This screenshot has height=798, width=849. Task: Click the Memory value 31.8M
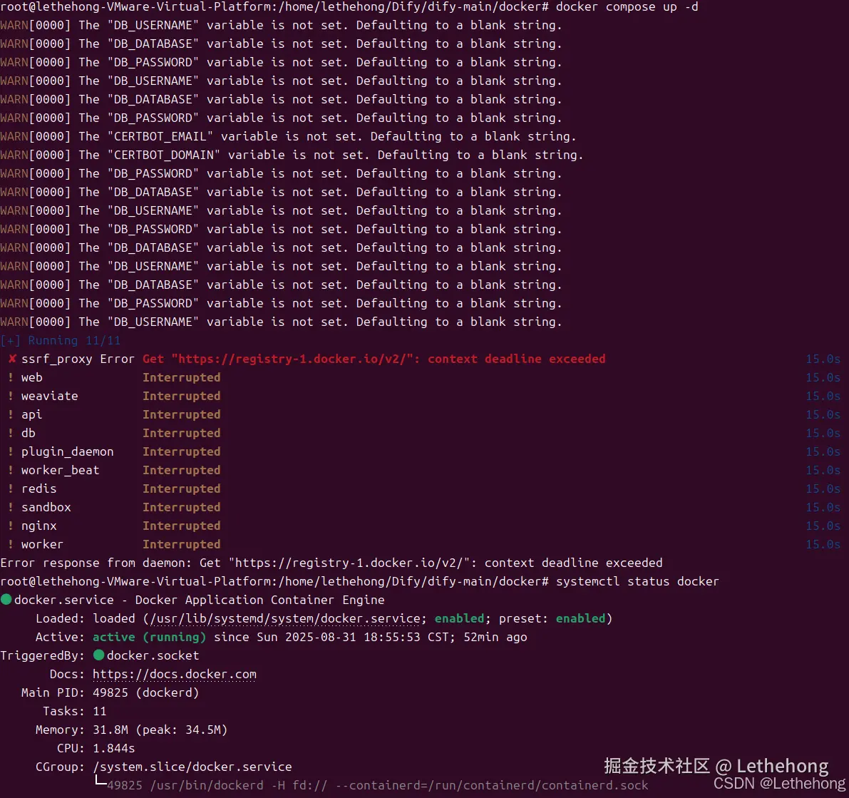click(x=110, y=730)
